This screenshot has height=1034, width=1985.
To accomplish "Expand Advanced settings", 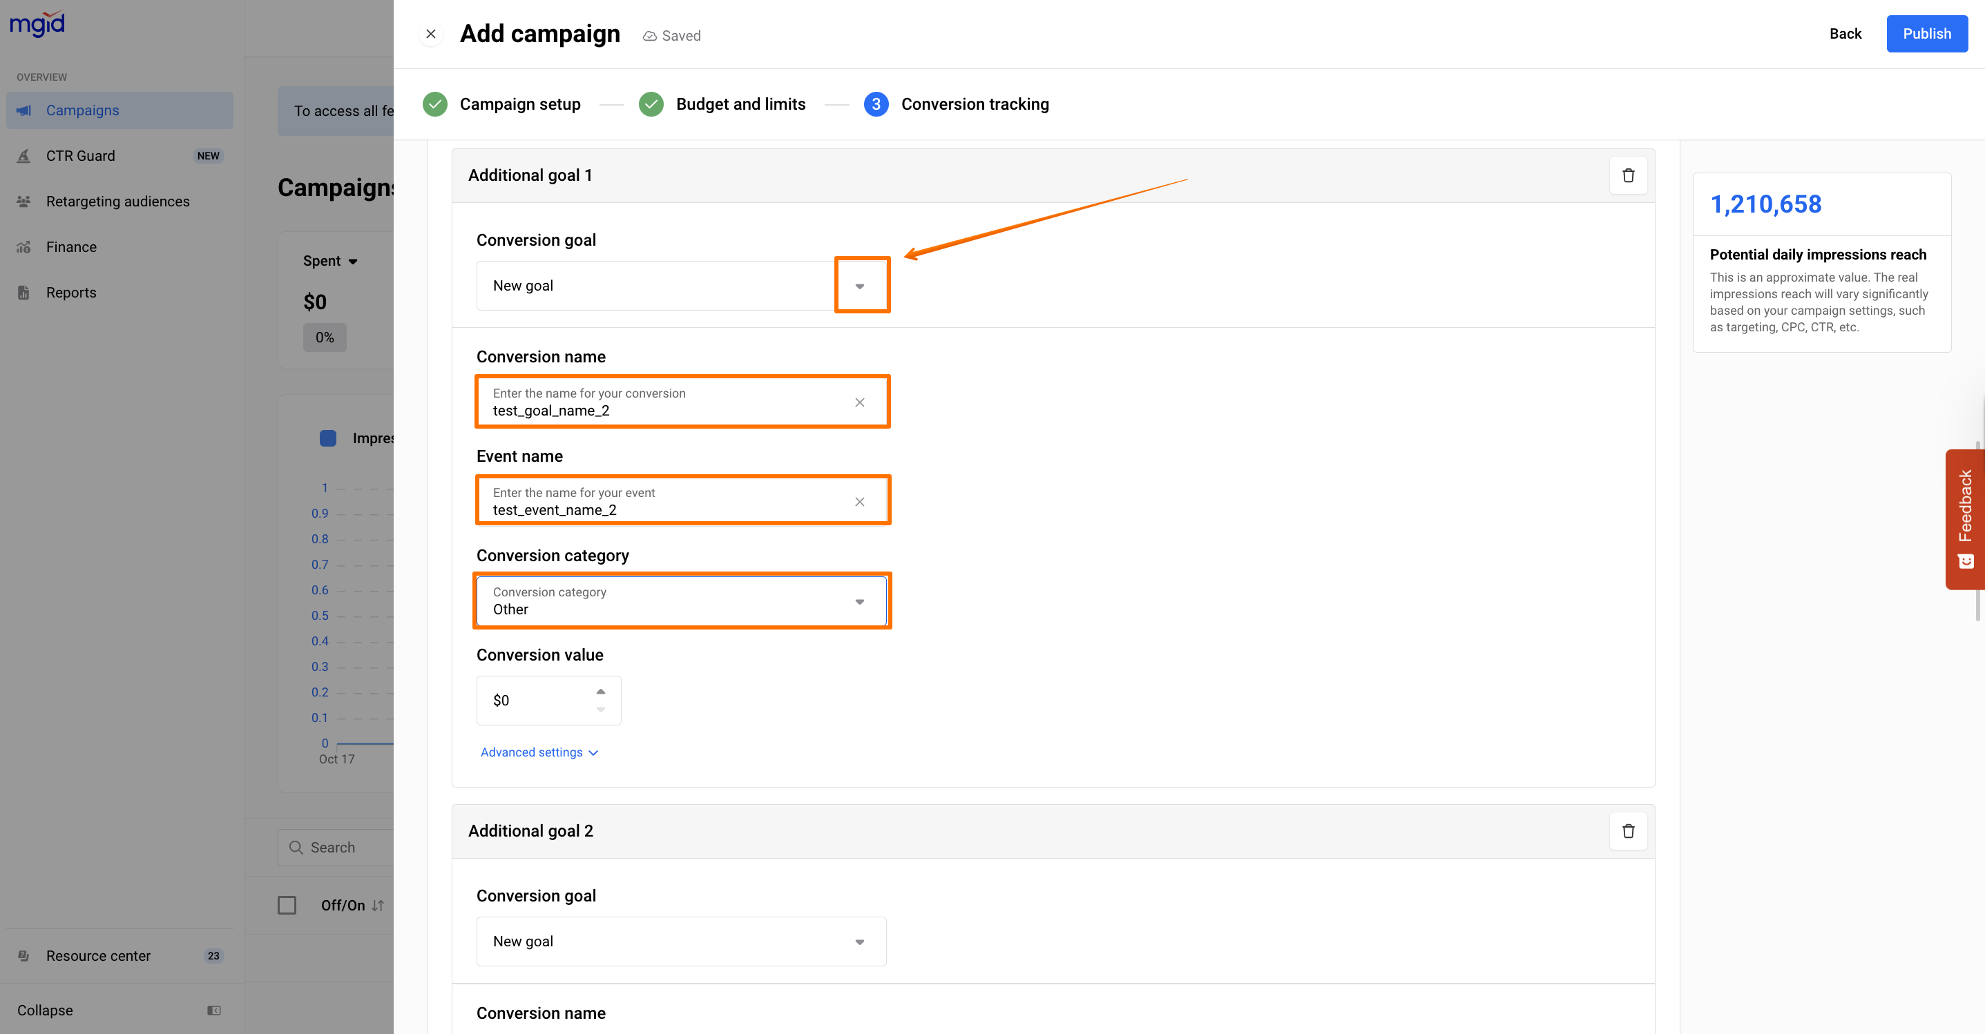I will [539, 752].
